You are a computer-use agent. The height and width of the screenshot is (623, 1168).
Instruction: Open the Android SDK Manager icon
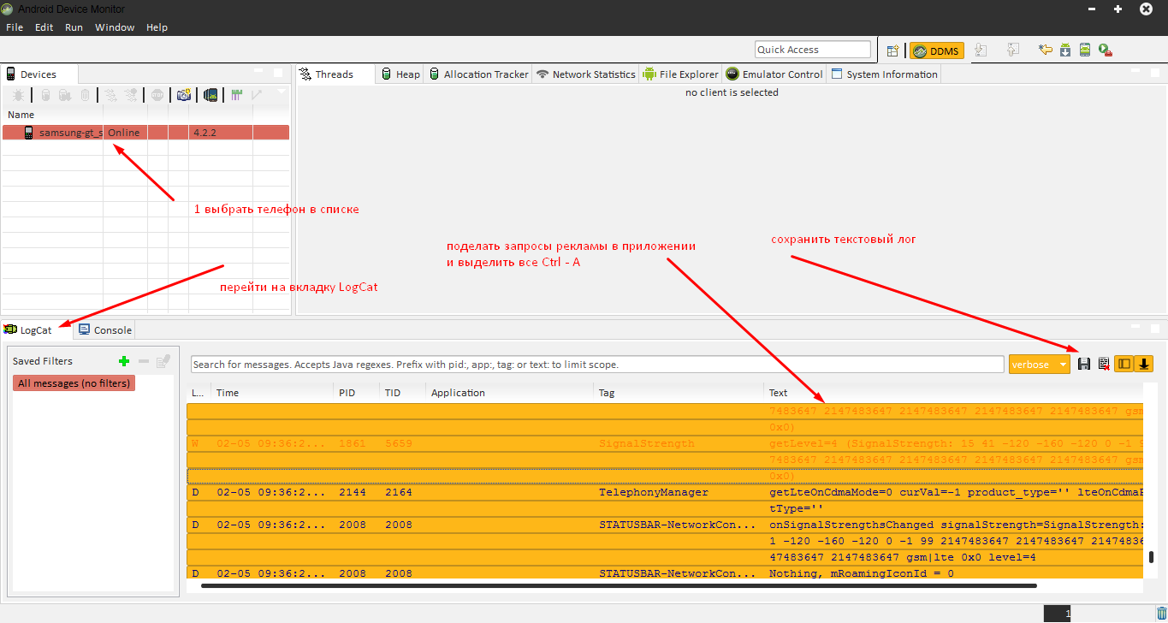click(1065, 50)
